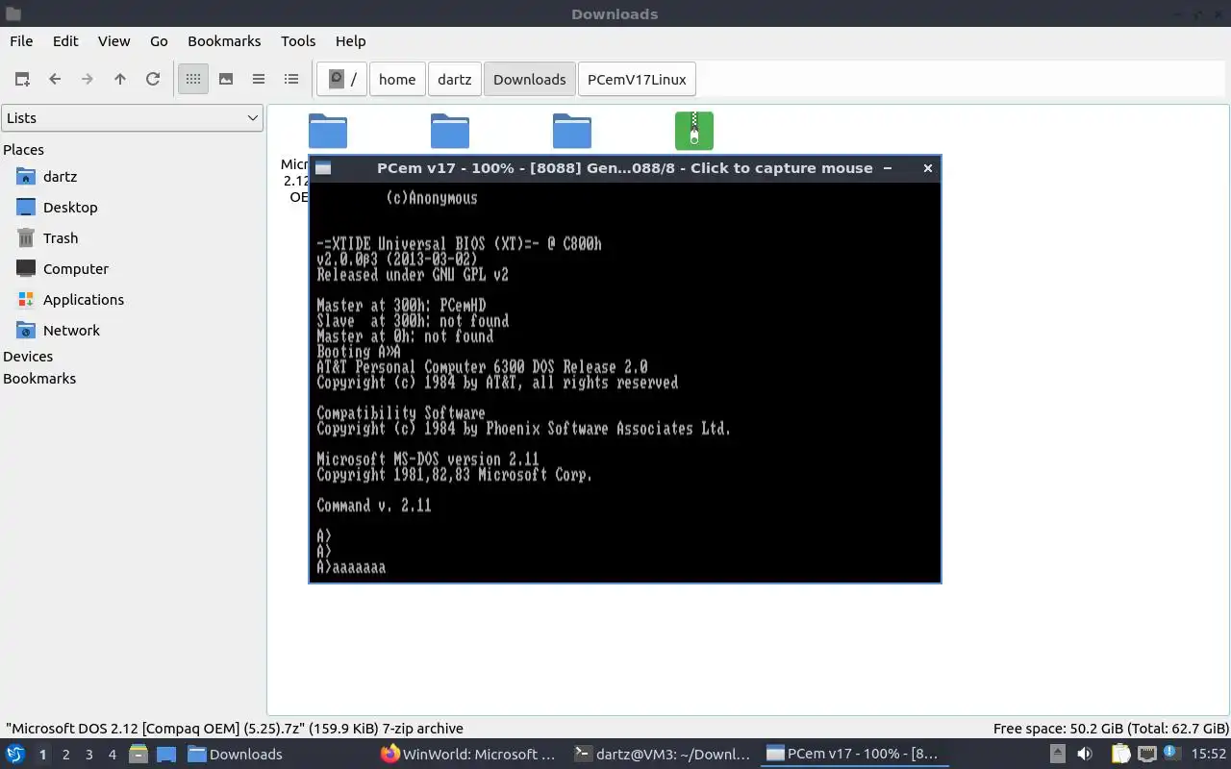Switch to detailed list view
Screen dimensions: 1231x769
coord(291,79)
